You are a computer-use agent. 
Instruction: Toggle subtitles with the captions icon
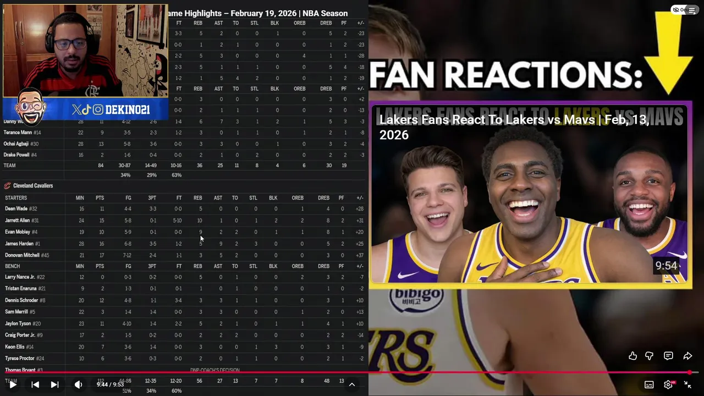click(649, 384)
